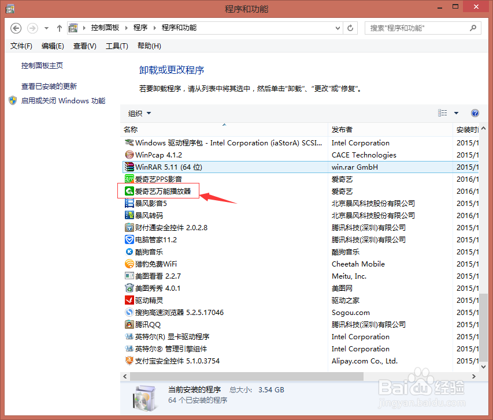Click the 爱奇艺万能播放器 green icon
Image resolution: width=493 pixels, height=420 pixels.
(x=129, y=191)
